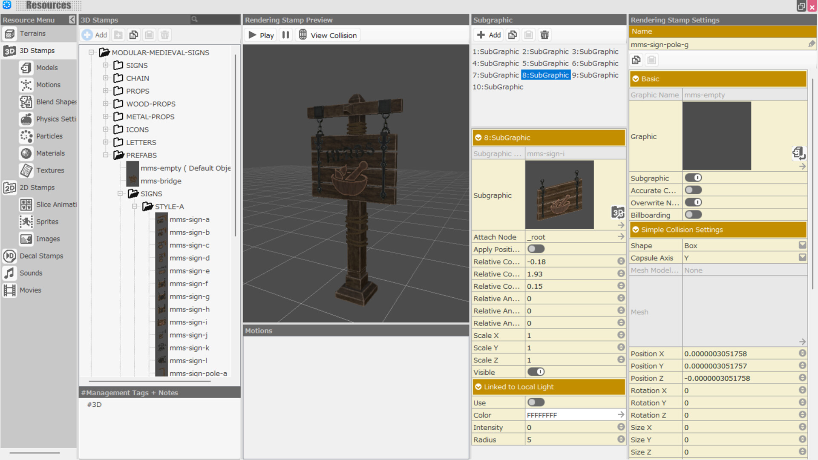Select the 10:SubGraphic tab
The width and height of the screenshot is (818, 460).
[x=498, y=87]
